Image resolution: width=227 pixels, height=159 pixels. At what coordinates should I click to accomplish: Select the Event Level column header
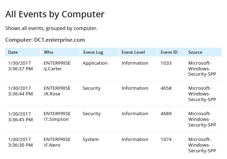tap(138, 52)
